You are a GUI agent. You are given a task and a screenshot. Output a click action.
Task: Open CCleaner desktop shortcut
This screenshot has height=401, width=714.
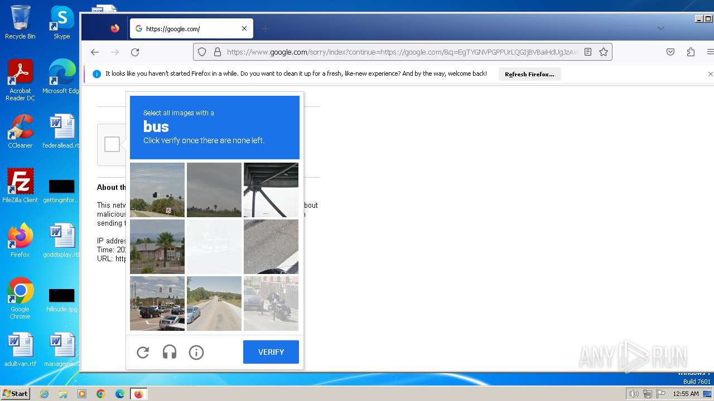(20, 131)
